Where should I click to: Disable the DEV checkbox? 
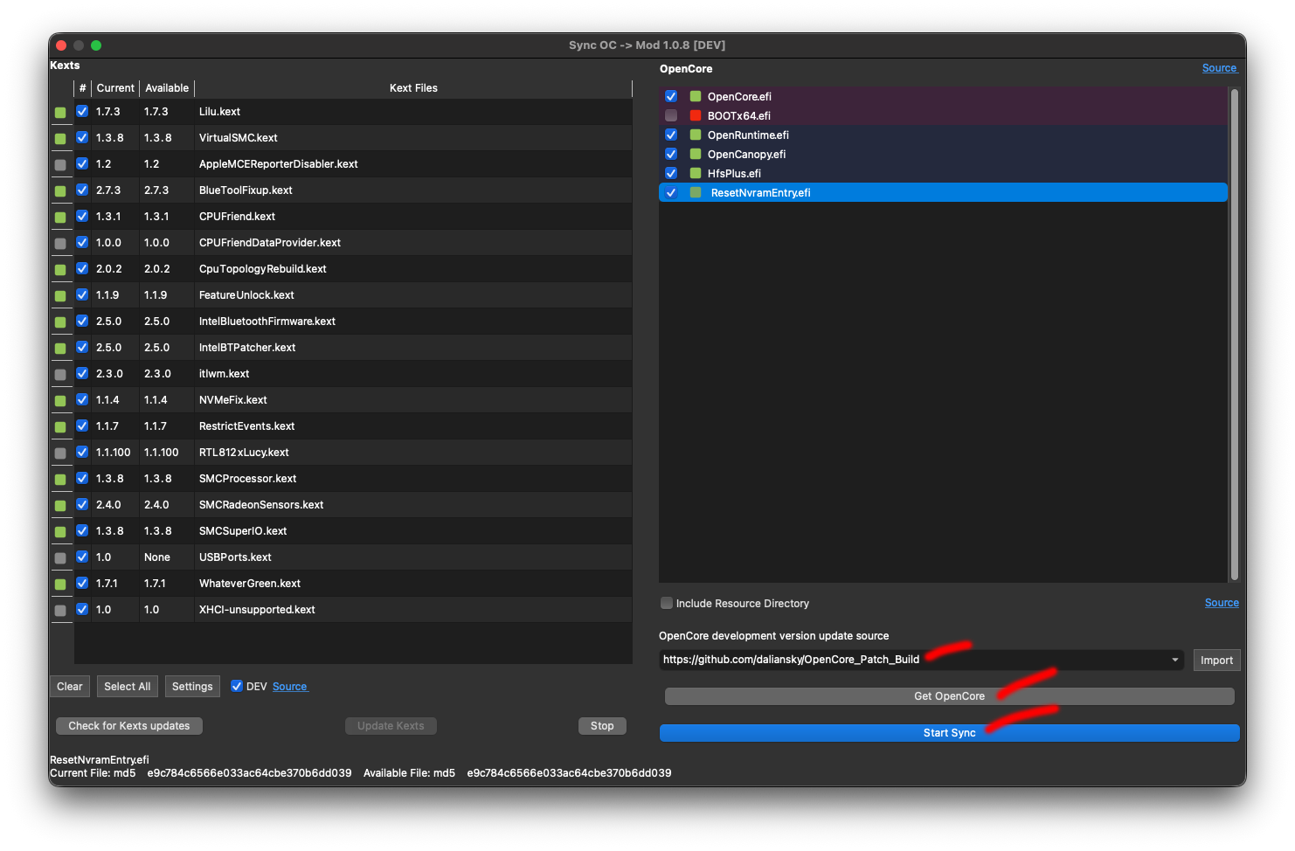click(237, 686)
